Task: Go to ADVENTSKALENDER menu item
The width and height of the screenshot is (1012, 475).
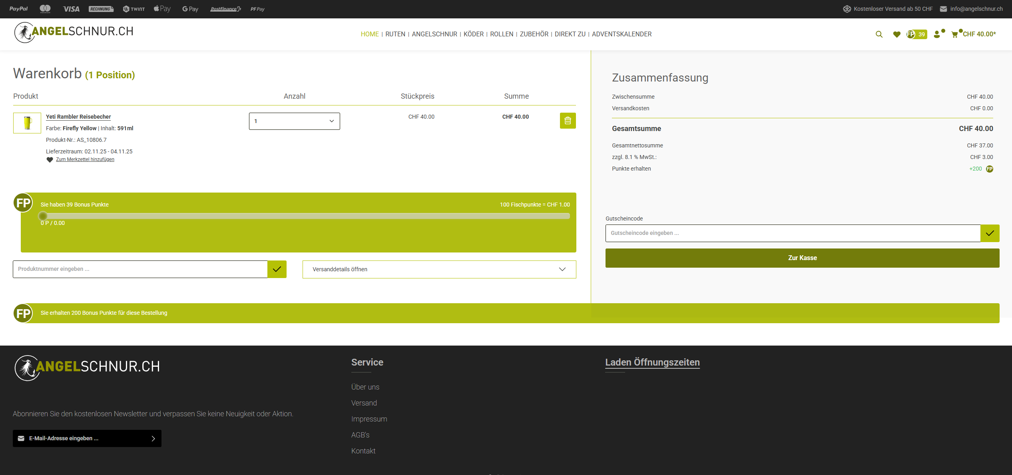Action: click(622, 34)
